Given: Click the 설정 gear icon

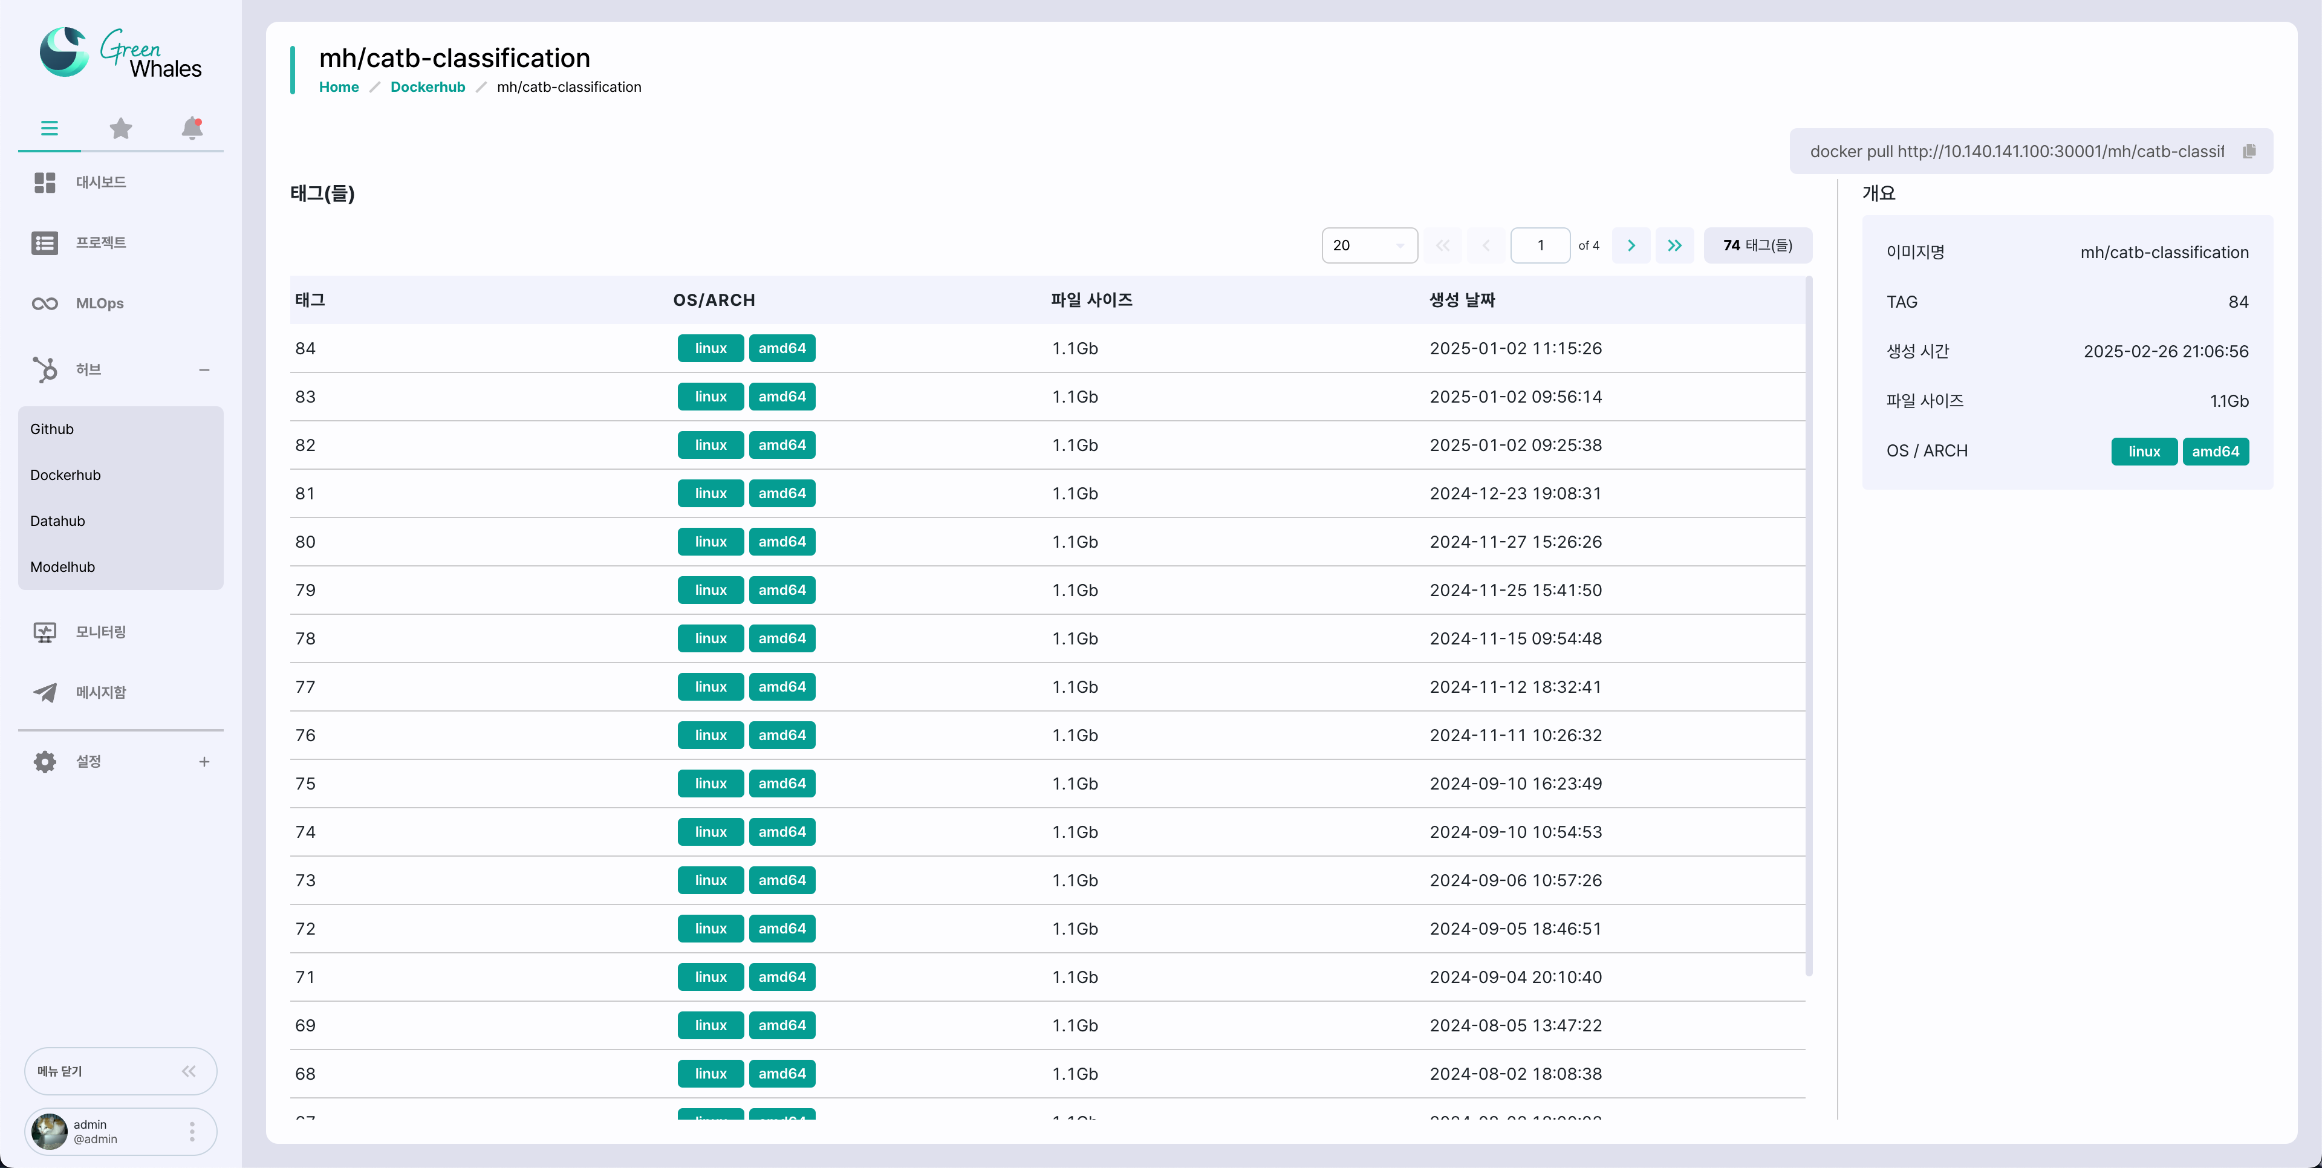Looking at the screenshot, I should click(45, 762).
